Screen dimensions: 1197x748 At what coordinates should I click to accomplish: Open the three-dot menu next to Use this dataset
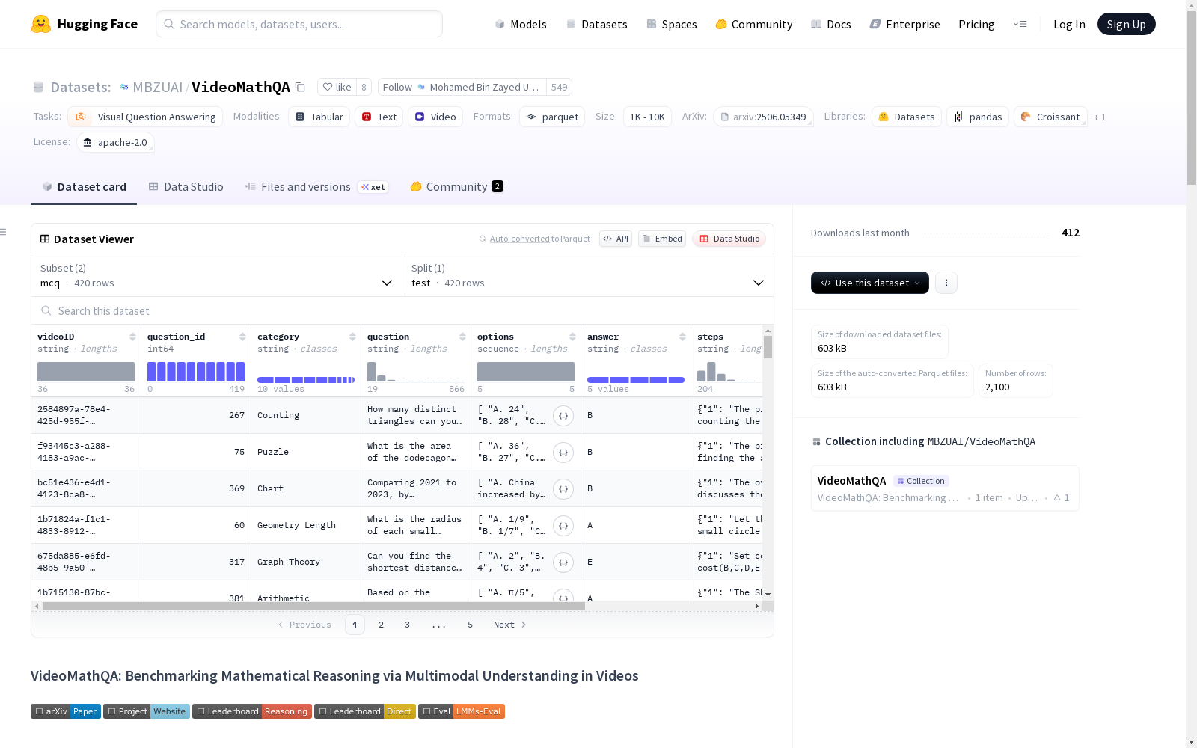click(946, 283)
